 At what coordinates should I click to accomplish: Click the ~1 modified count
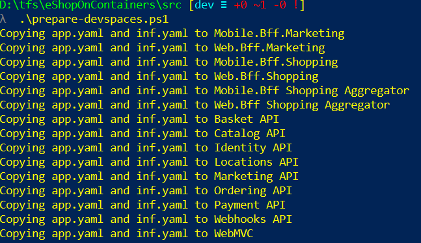pos(260,5)
